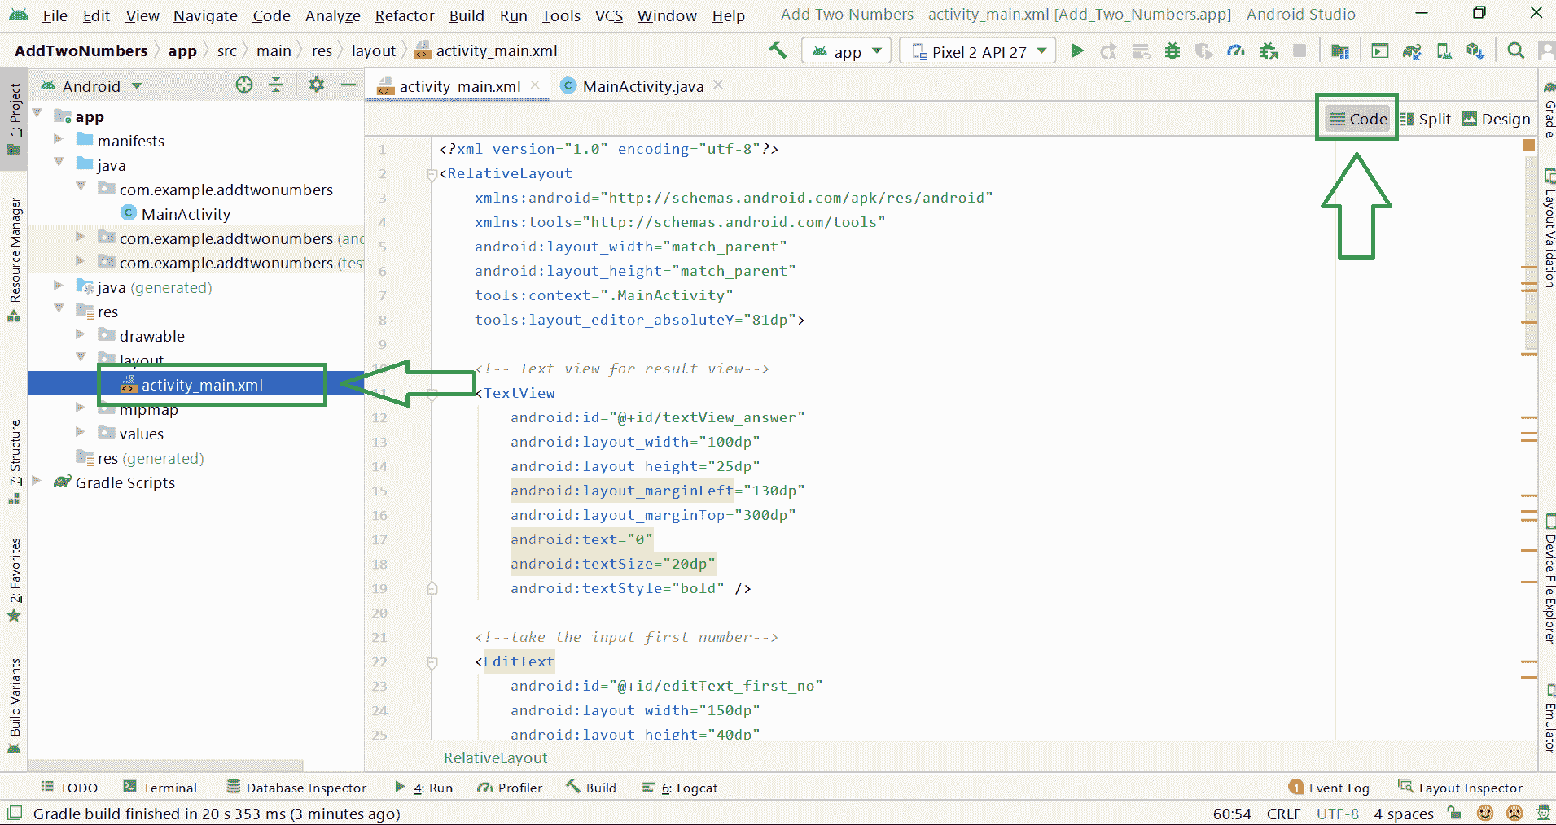Select the drawable folder in project tree
1556x825 pixels.
click(151, 336)
